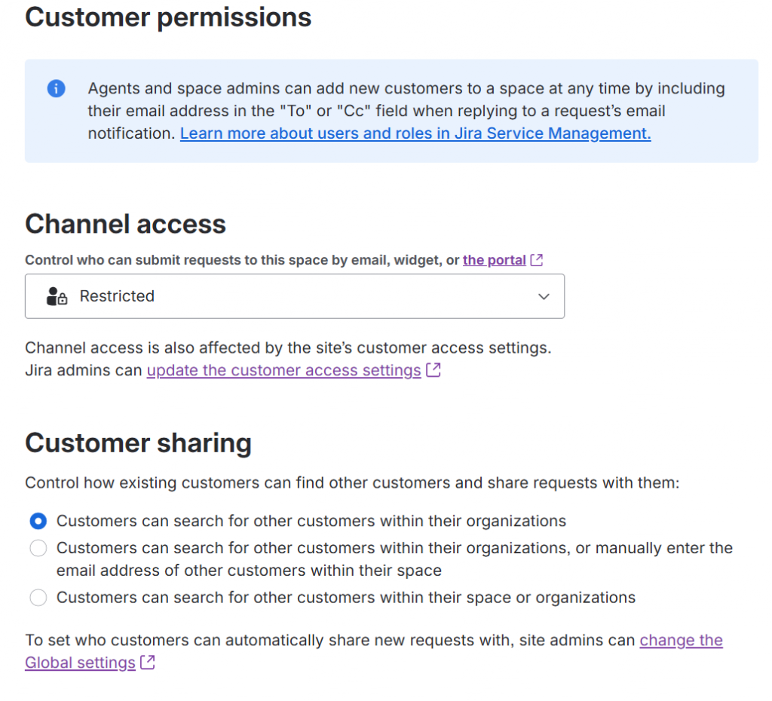This screenshot has width=772, height=701.
Task: Click the 'Customer permissions' page heading
Action: pyautogui.click(x=168, y=17)
